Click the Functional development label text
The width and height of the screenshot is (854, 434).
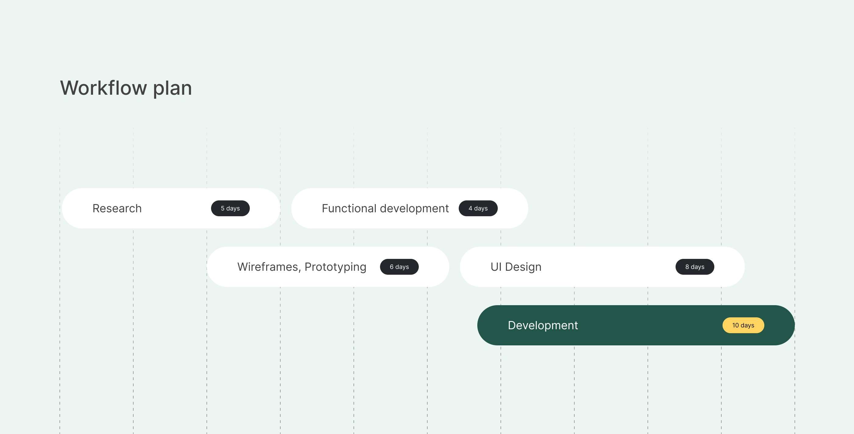point(385,208)
